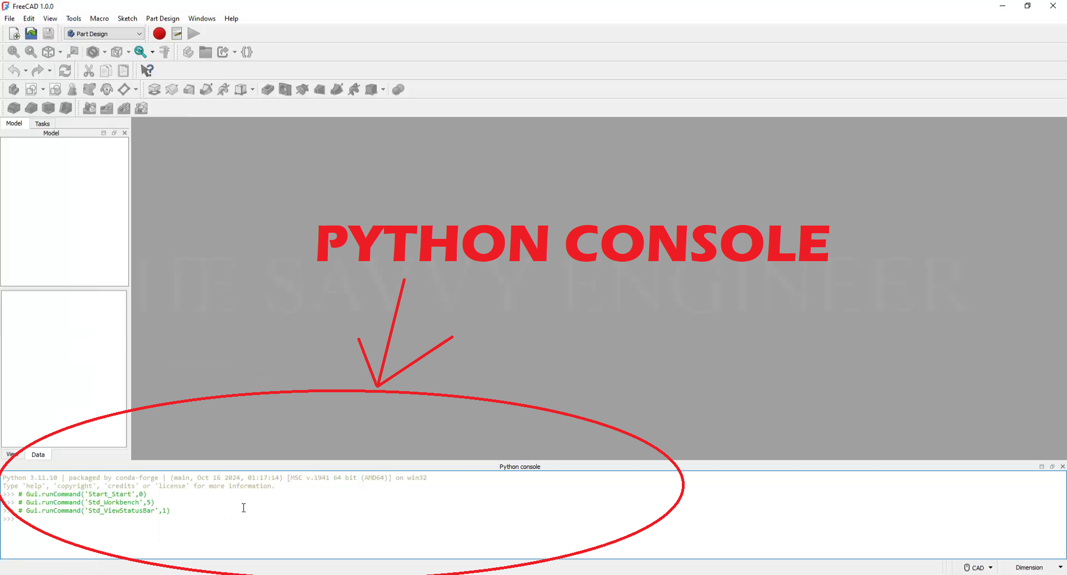Screen dimensions: 1067x575
Task: Switch to the Data property tab
Action: [38, 454]
